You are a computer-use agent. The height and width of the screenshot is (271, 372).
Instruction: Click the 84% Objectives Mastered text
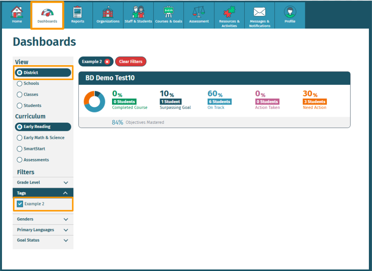point(138,123)
